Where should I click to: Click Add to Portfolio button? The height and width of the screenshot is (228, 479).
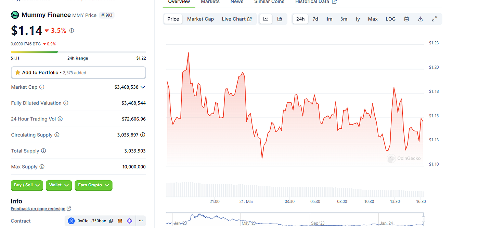[78, 73]
